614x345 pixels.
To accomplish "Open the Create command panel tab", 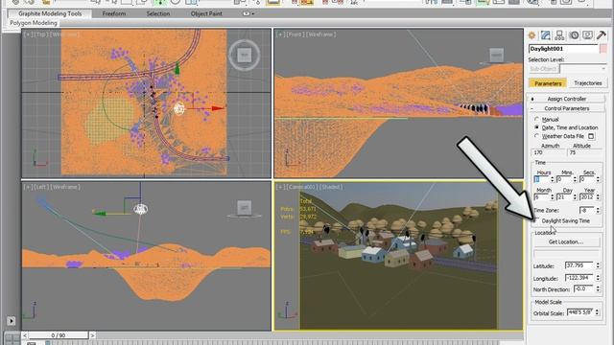I will [x=531, y=35].
